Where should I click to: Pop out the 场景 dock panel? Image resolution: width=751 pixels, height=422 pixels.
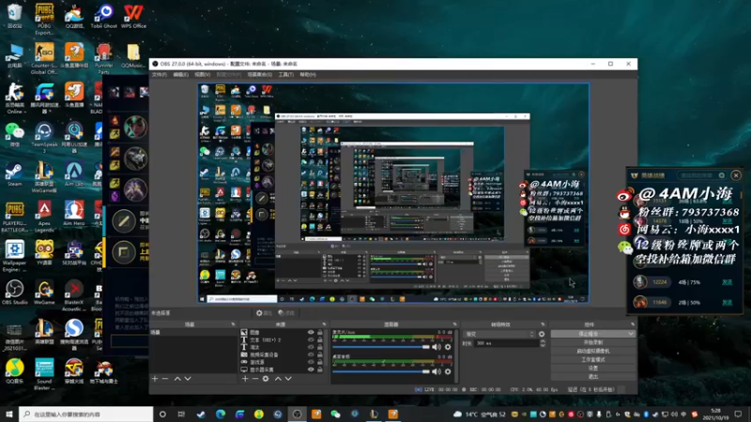[x=233, y=324]
